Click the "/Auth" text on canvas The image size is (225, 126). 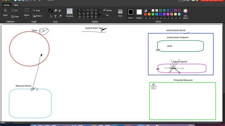pos(169,46)
